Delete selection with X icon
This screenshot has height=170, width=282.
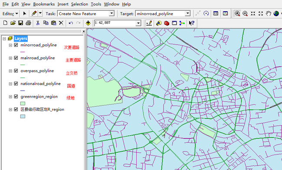(x=61, y=23)
